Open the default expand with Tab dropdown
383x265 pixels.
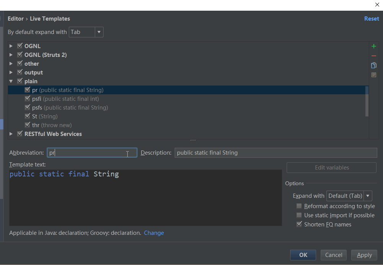[x=86, y=32]
